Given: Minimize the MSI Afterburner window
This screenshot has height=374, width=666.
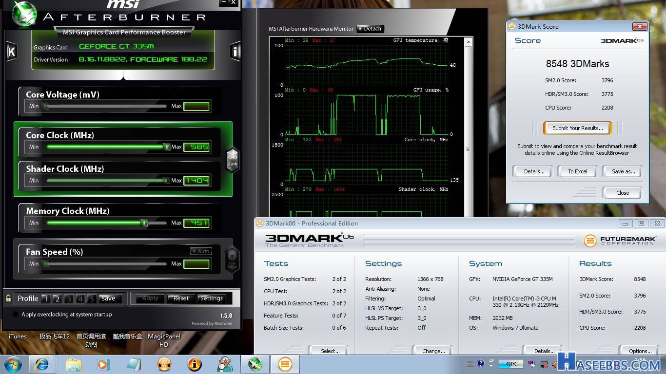Looking at the screenshot, I should pyautogui.click(x=223, y=2).
